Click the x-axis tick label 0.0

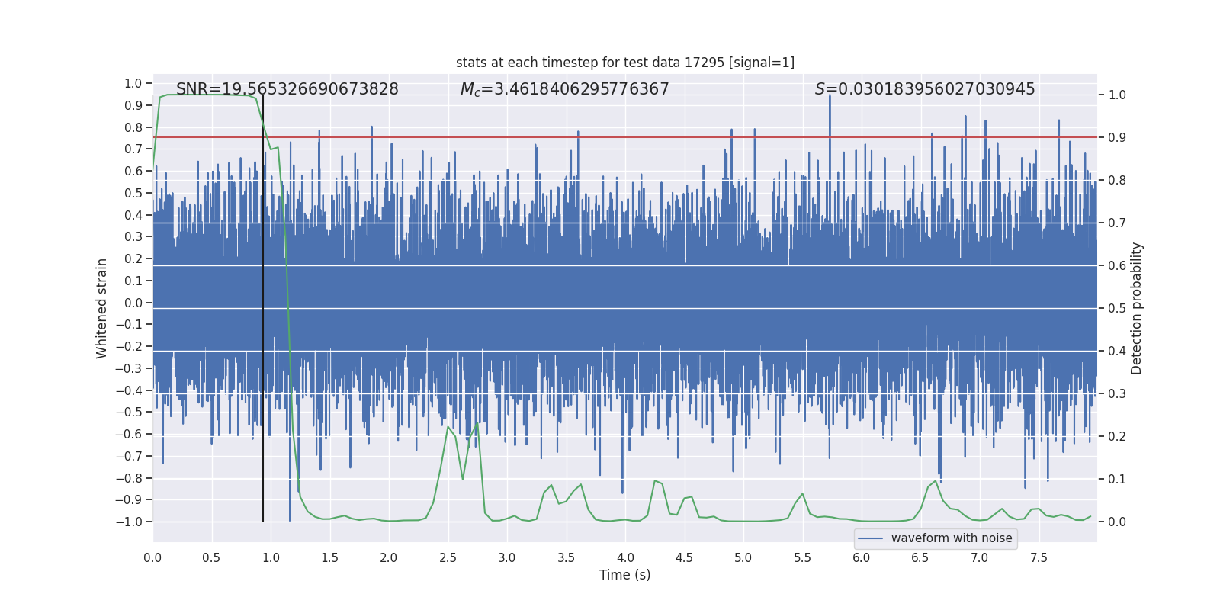coord(152,558)
